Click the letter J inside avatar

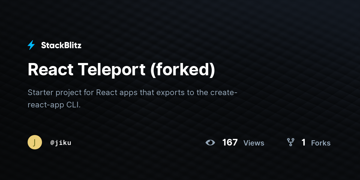[35, 142]
